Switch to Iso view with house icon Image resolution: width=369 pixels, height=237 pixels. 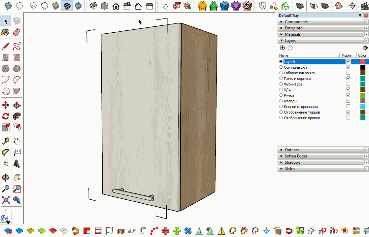(93, 6)
